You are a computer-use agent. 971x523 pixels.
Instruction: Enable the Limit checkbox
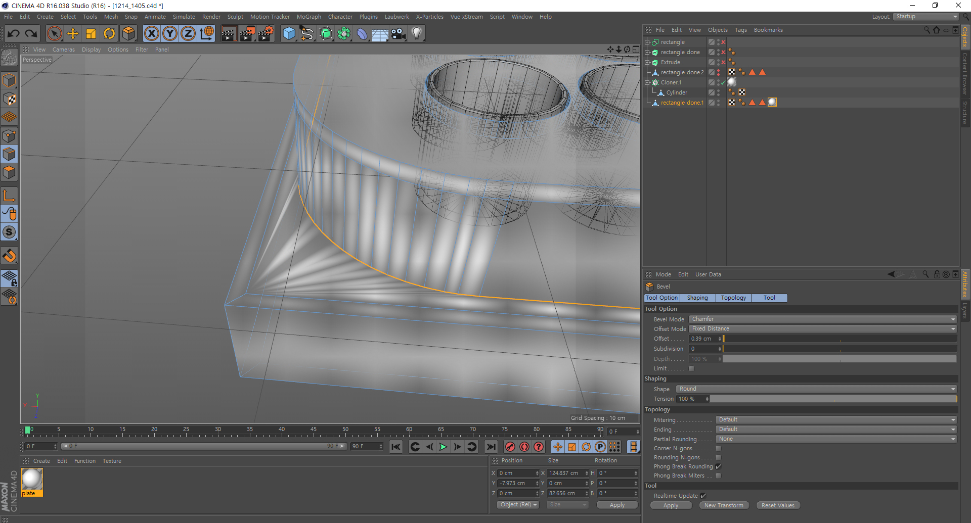click(691, 368)
